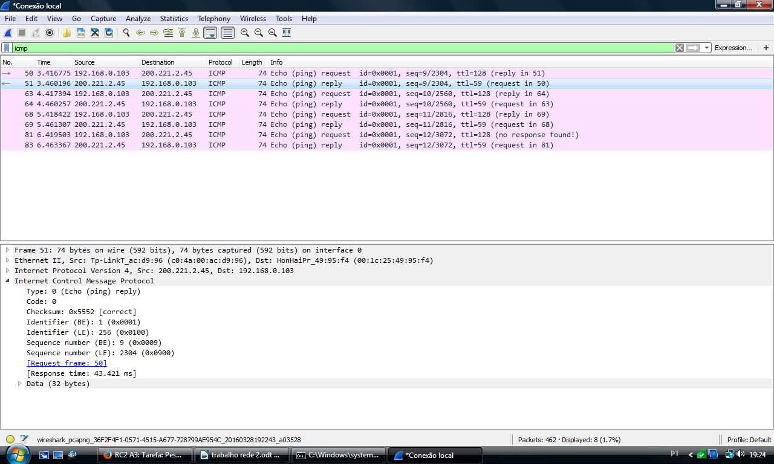Select packet 50, the seq=9 echo request

[x=387, y=73]
